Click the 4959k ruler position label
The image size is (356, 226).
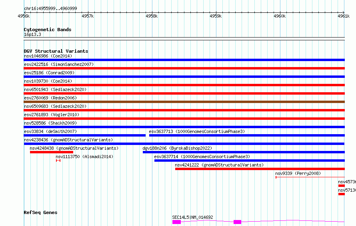point(216,16)
